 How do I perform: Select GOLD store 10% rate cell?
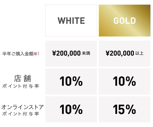point(125,82)
